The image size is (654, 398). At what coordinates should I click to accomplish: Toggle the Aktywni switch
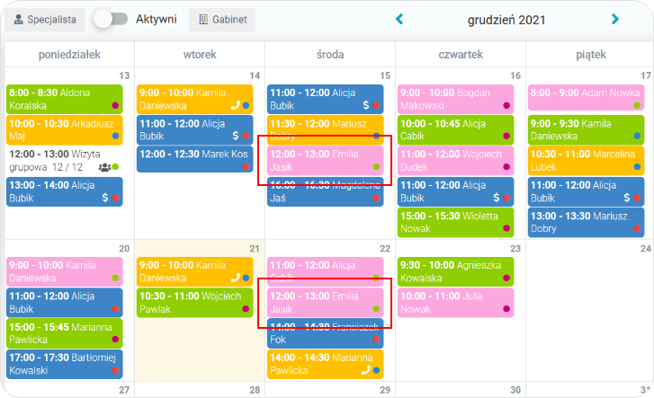coord(110,19)
